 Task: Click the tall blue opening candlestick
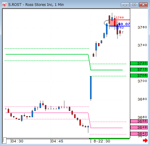coord(91,88)
